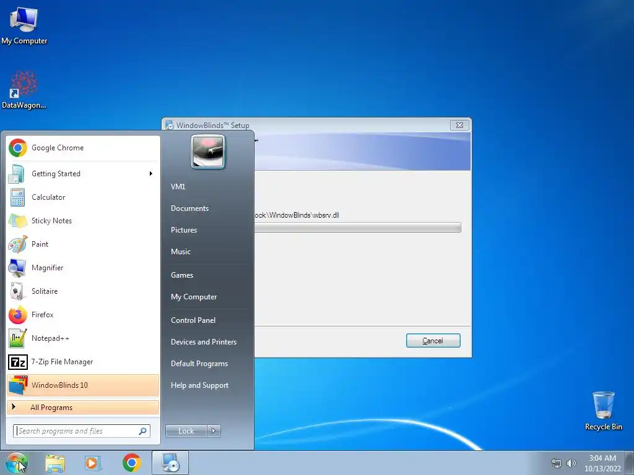634x475 pixels.
Task: Open My Computer in Start menu right pane
Action: point(194,297)
